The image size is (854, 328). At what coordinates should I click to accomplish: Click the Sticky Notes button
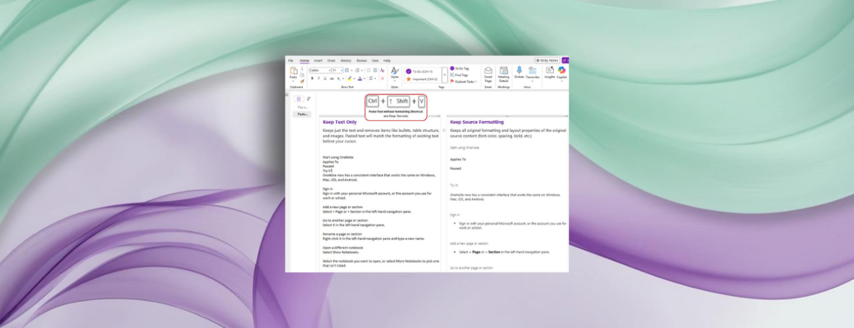546,60
